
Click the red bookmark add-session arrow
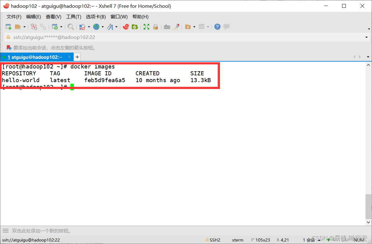click(9, 48)
